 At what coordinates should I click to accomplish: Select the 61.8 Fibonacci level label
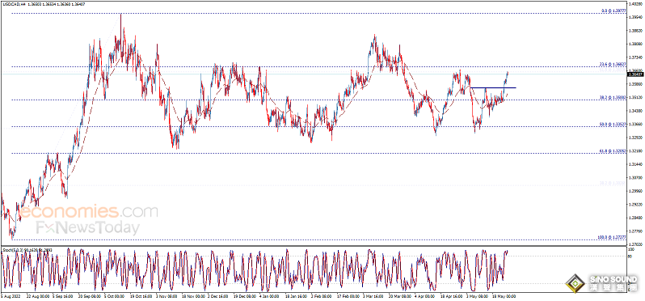613,151
